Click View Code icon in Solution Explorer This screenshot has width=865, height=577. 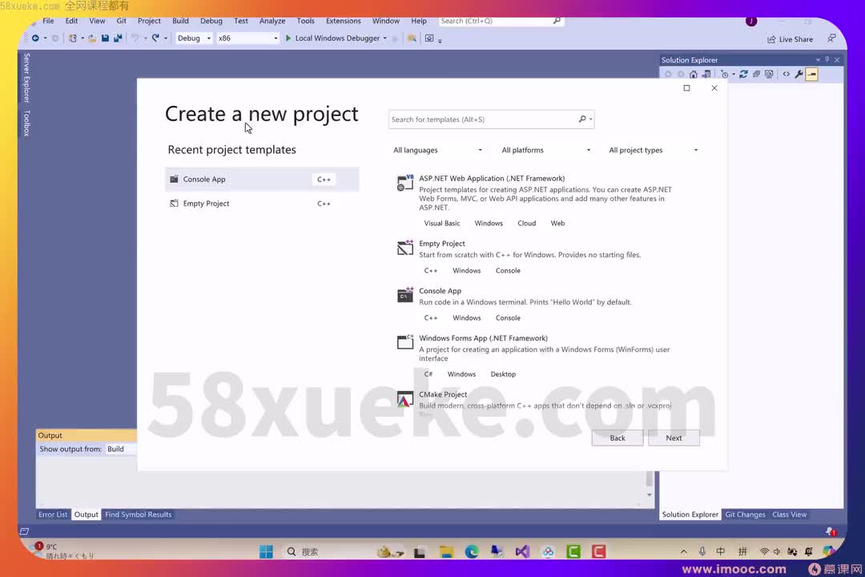tap(787, 74)
